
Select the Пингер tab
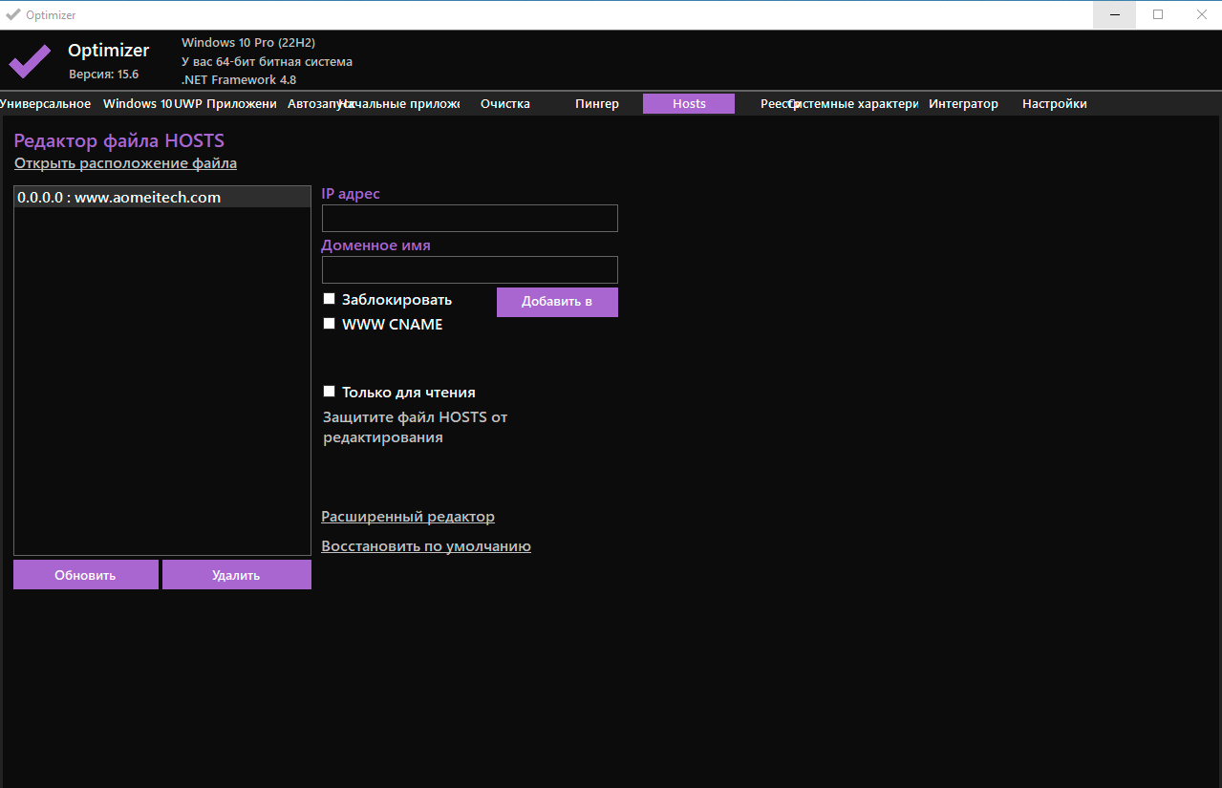(597, 104)
